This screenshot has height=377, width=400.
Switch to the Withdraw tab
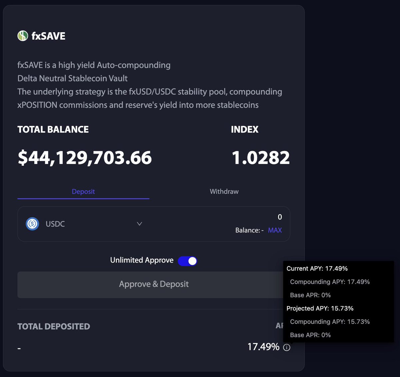224,191
